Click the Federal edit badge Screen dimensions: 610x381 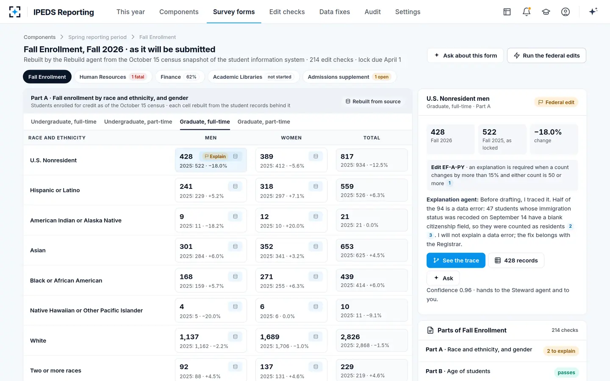tap(556, 102)
